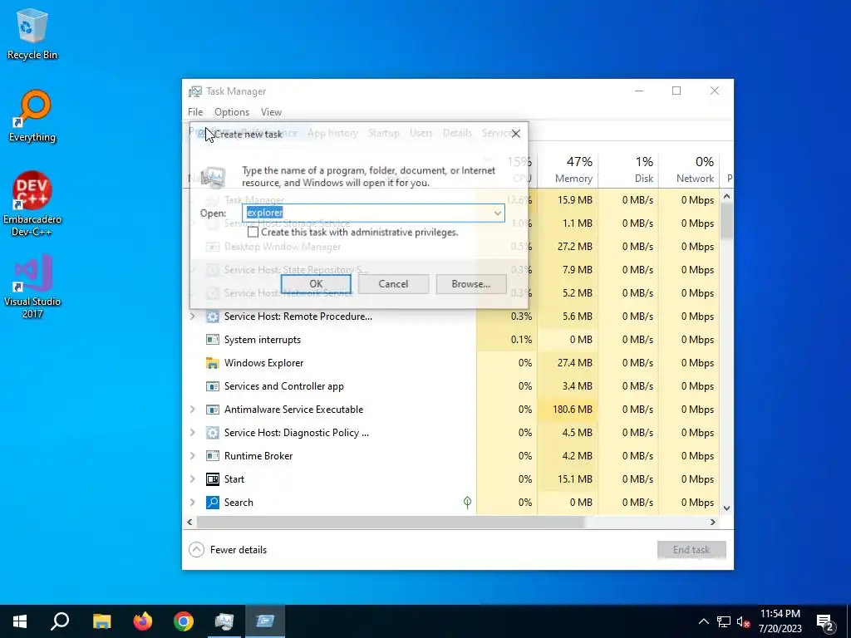Screen dimensions: 851x638
Task: Switch to Task Manager taskbar icon
Action: point(224,621)
